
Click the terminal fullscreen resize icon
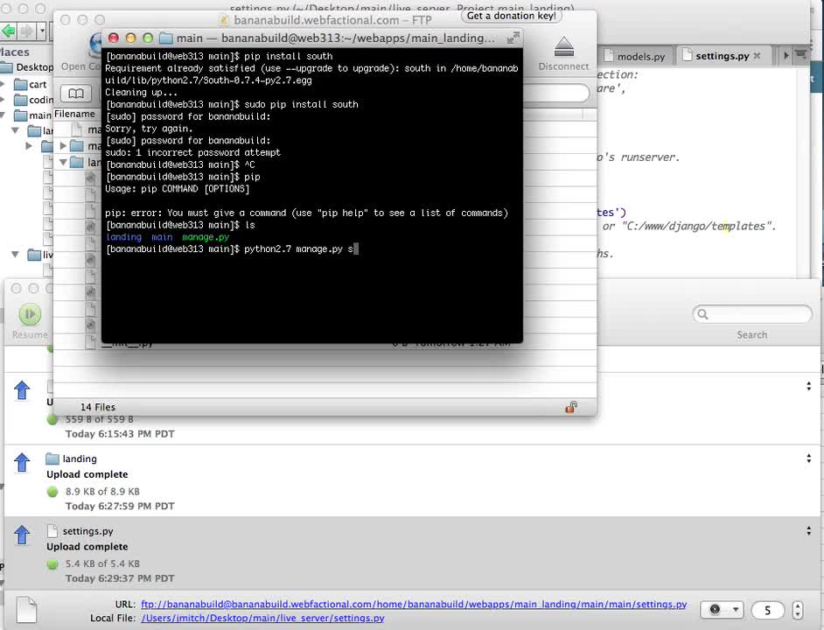tap(513, 38)
